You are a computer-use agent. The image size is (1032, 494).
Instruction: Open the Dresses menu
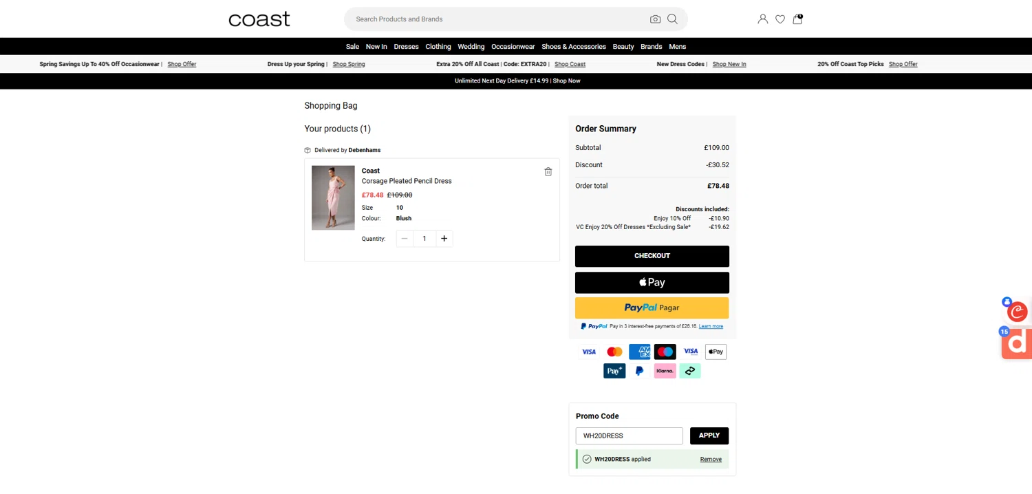tap(406, 47)
